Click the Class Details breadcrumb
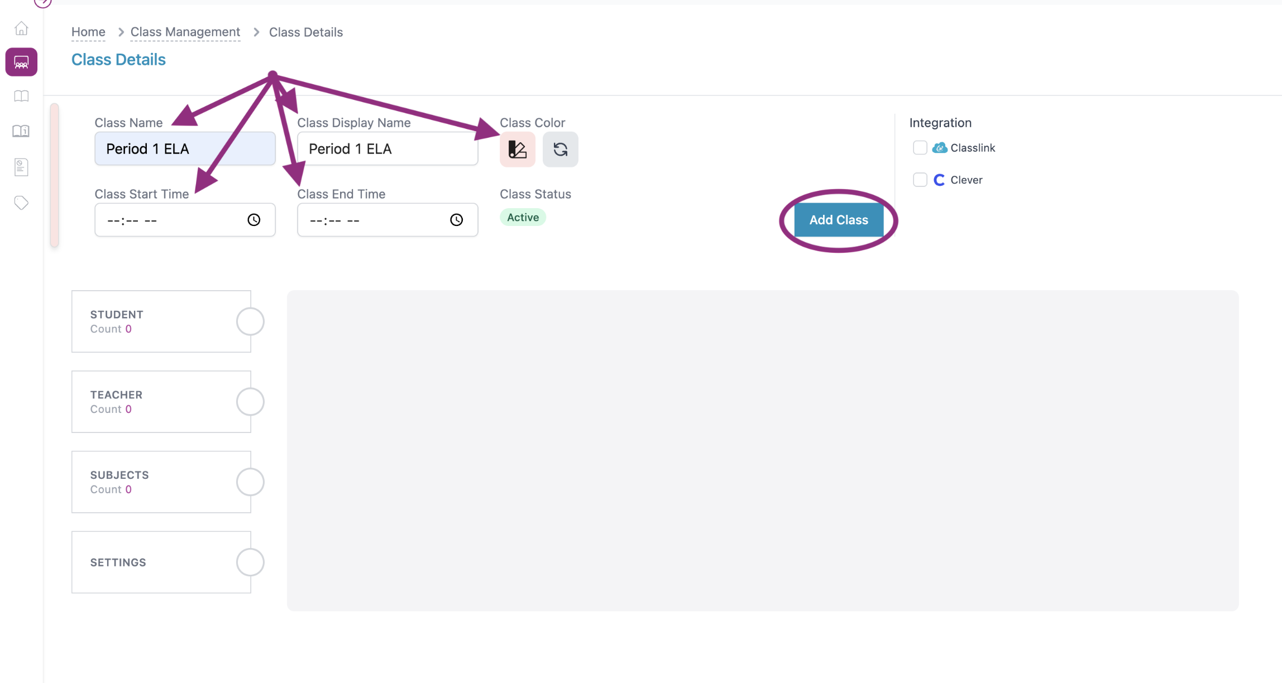Viewport: 1282px width, 683px height. [306, 32]
